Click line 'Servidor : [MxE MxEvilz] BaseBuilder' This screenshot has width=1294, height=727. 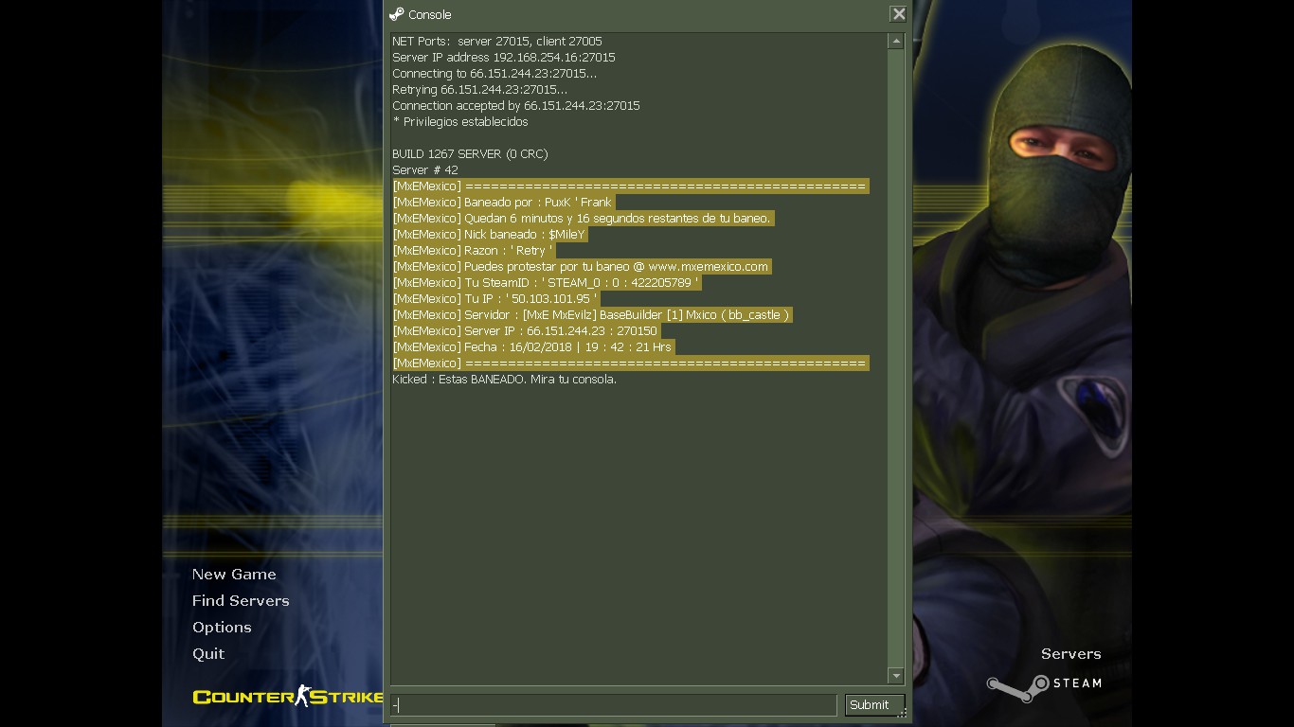(x=592, y=315)
